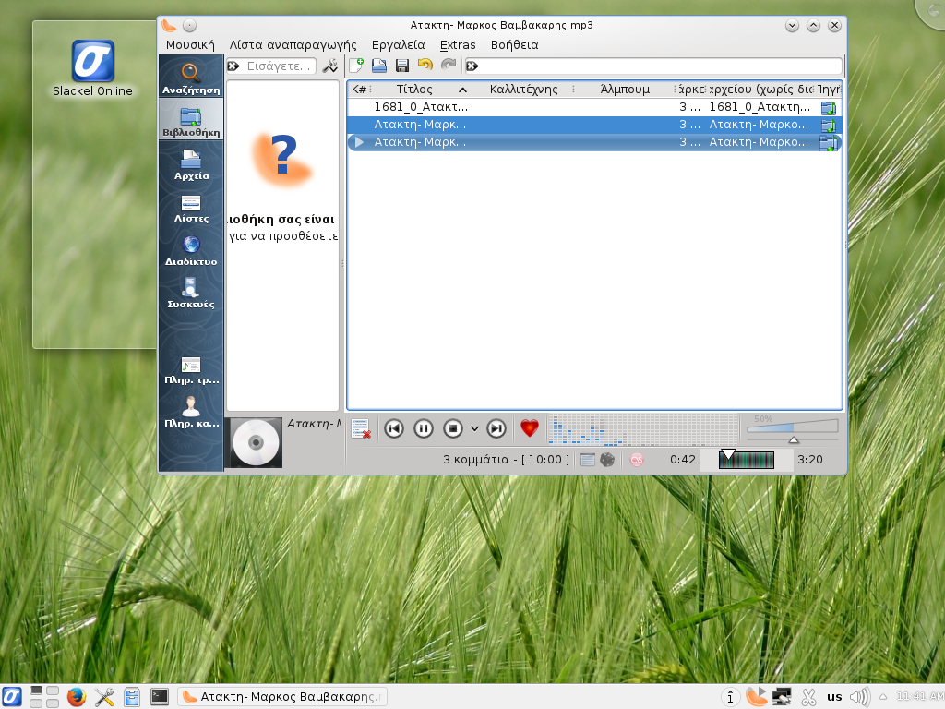Sort playlist by Άλμπουμ column
The width and height of the screenshot is (945, 709).
click(x=625, y=90)
